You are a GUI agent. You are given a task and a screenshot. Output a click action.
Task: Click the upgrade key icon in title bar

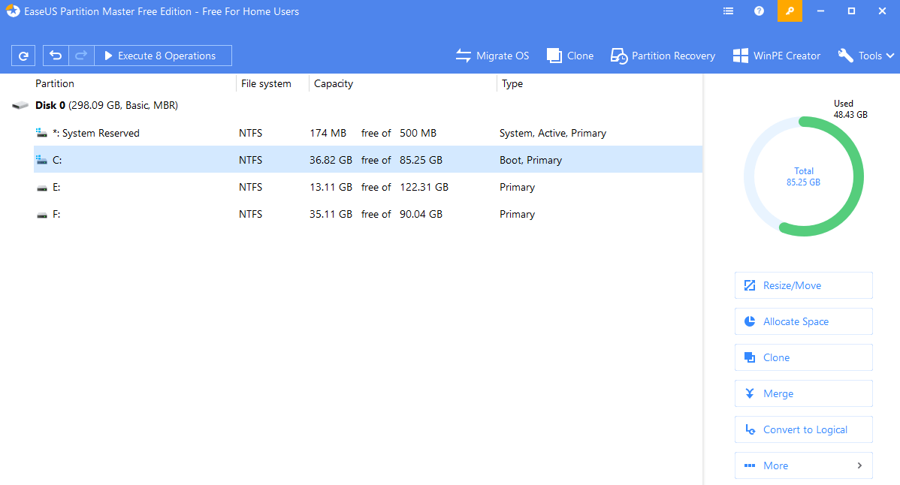pyautogui.click(x=790, y=11)
